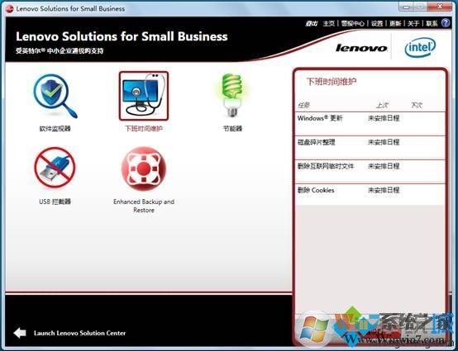Select the 删除互联网临时文件 task row
This screenshot has width=458, height=351.
point(370,172)
